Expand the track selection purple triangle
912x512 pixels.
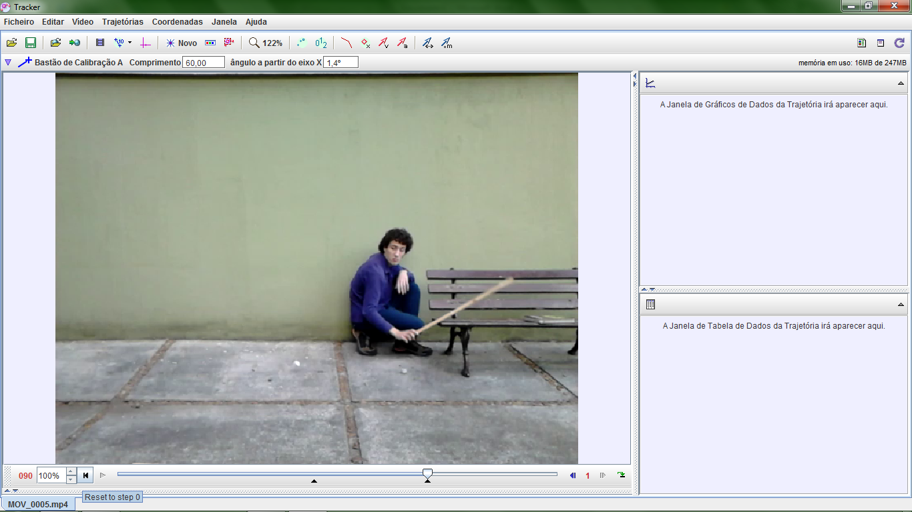[x=8, y=62]
